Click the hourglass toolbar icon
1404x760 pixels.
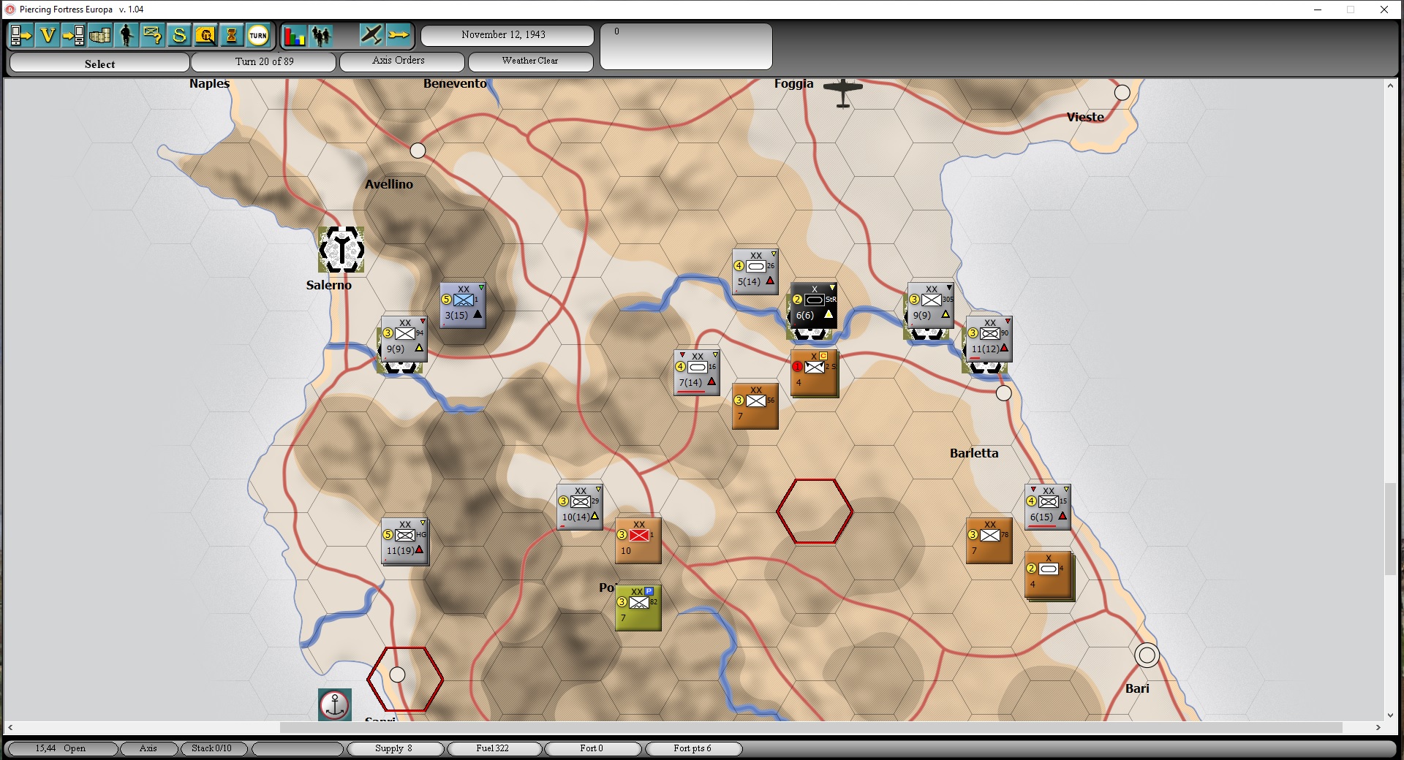(232, 35)
